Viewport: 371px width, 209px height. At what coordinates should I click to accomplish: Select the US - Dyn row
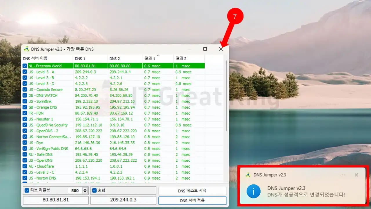[x=113, y=143]
